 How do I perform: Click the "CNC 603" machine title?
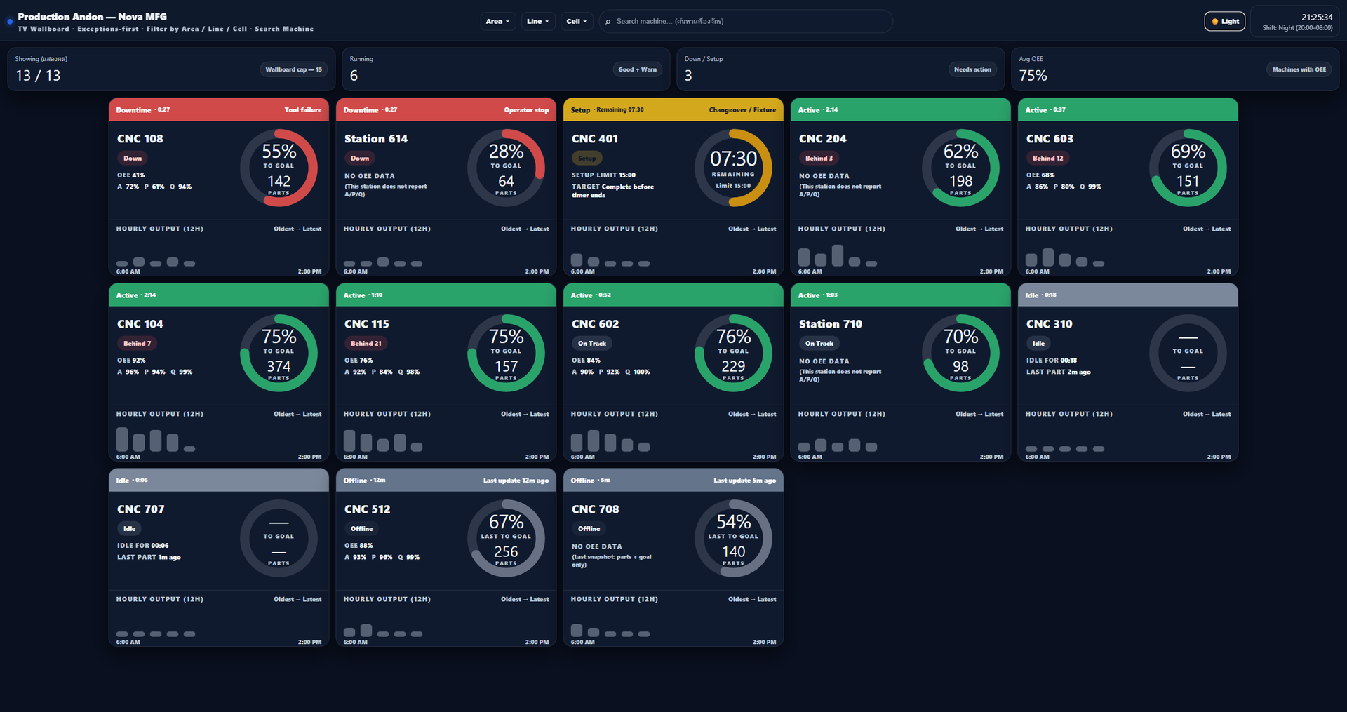click(x=1050, y=139)
